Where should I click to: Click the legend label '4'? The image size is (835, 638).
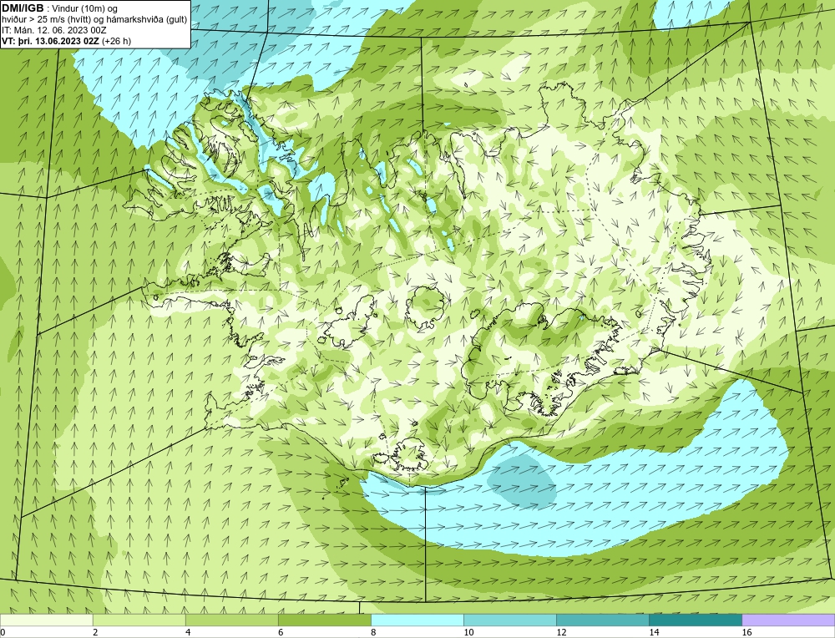[188, 632]
